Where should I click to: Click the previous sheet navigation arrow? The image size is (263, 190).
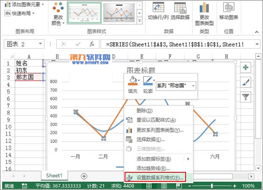(13, 176)
